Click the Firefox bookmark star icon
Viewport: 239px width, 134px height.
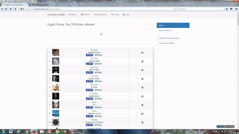[x=2, y=9]
